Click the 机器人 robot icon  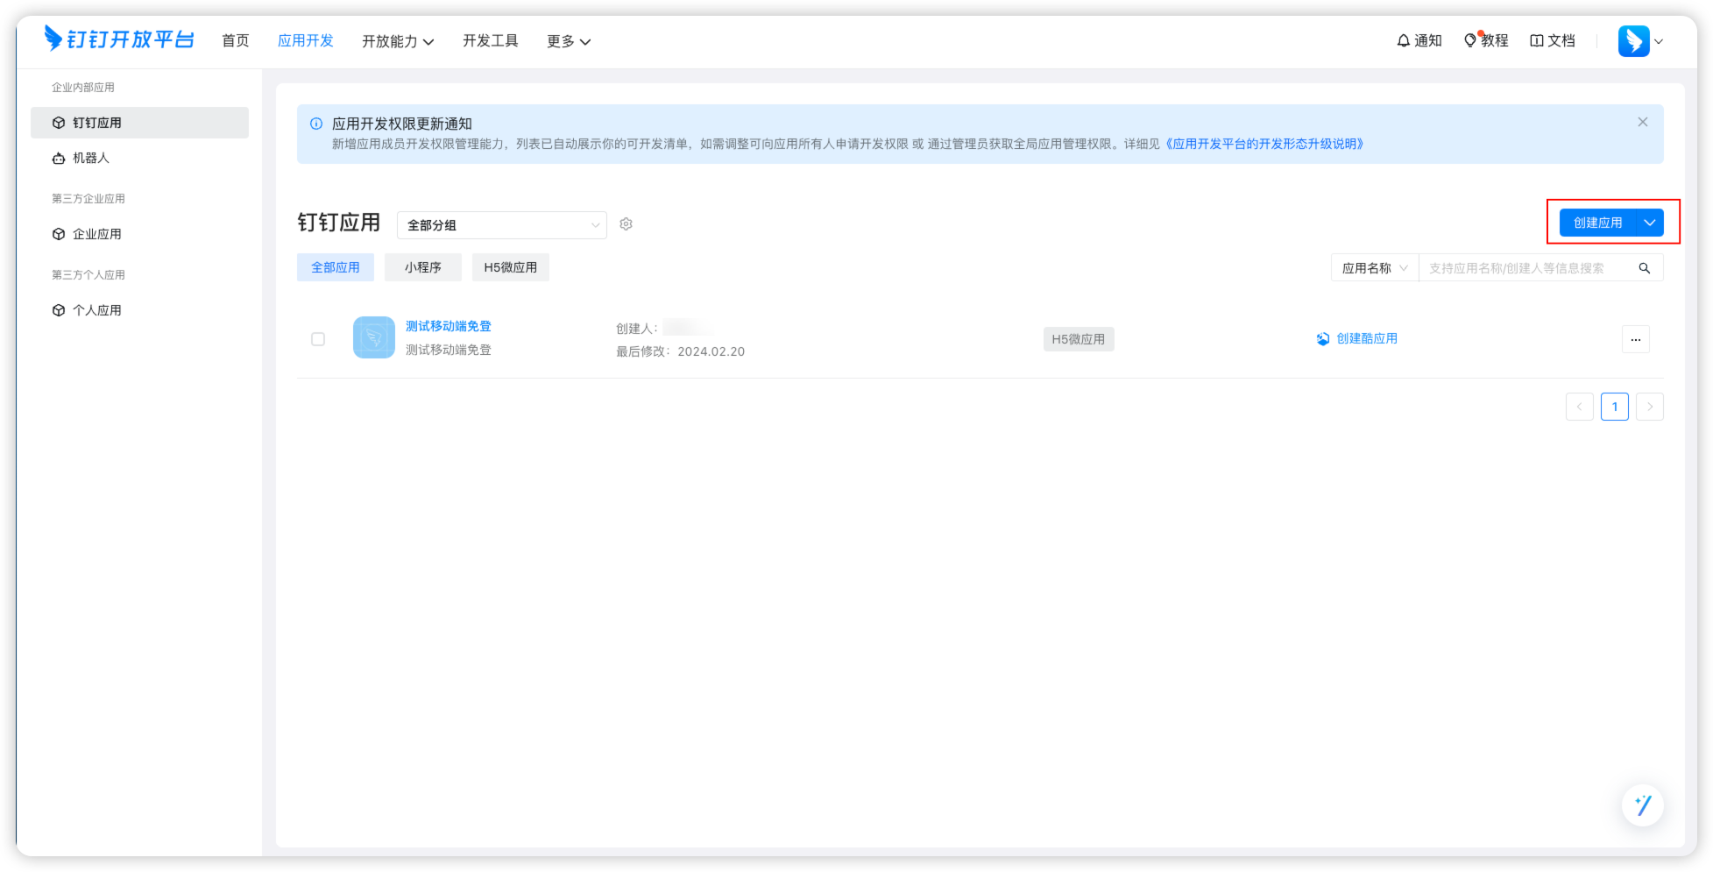coord(59,158)
